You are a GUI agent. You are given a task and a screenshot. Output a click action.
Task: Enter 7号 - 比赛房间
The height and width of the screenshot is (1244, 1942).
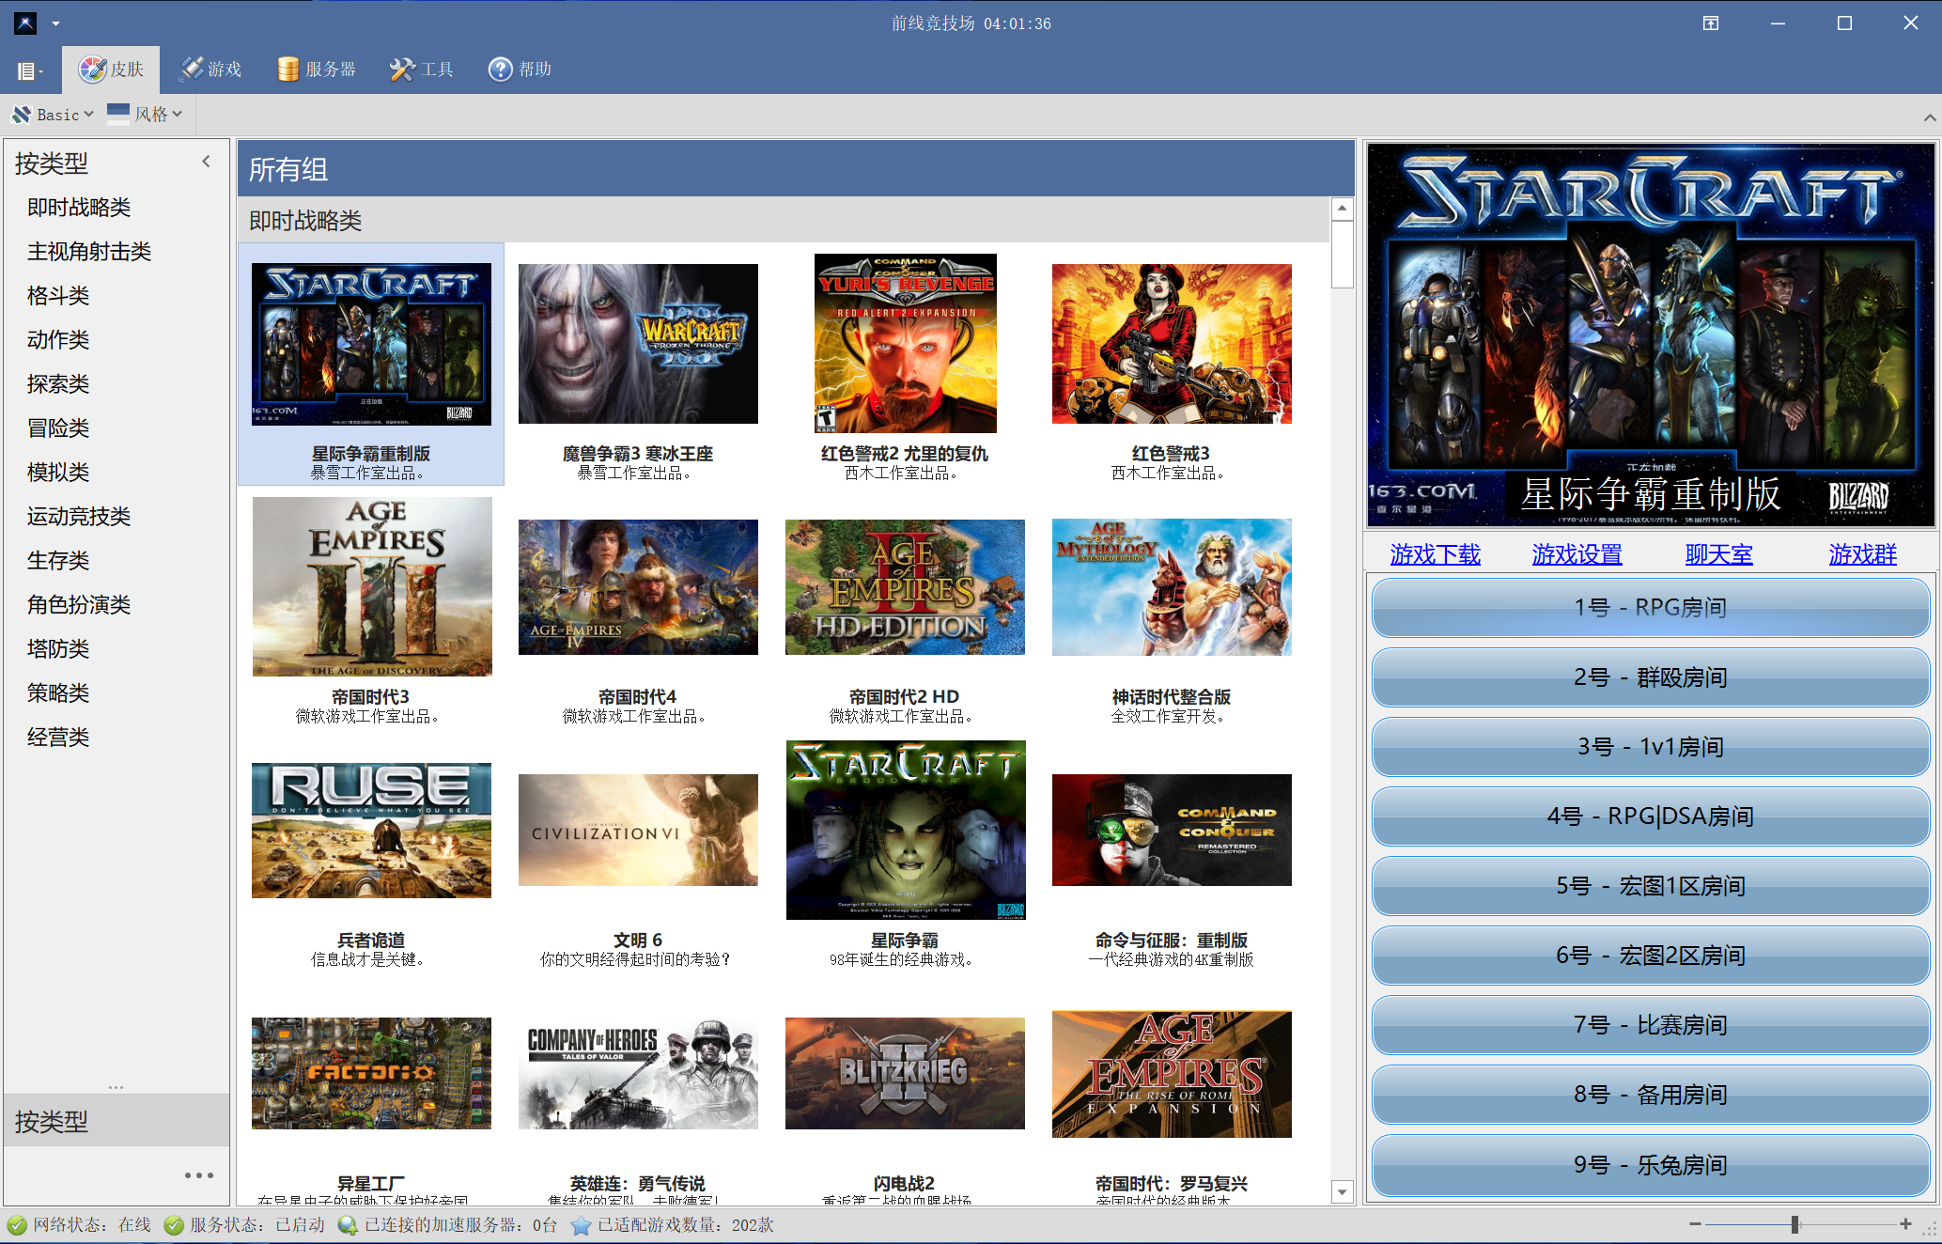pos(1651,1025)
